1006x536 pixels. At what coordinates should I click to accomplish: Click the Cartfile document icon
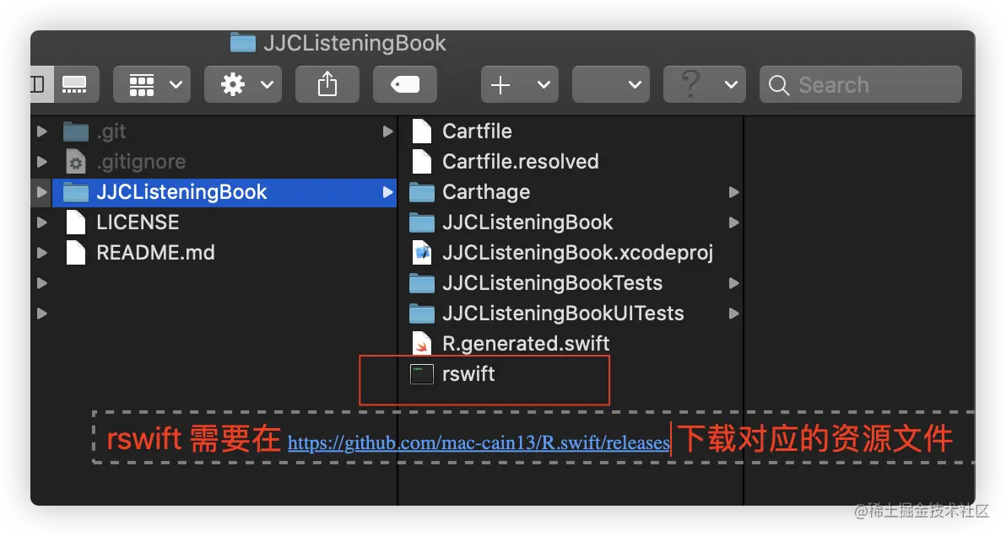tap(421, 131)
